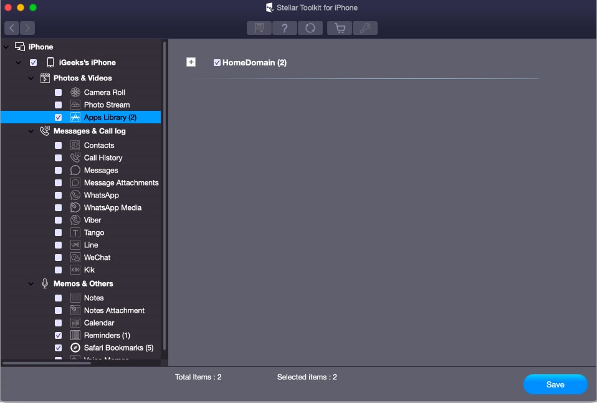597x403 pixels.
Task: Enable the Call History checkbox
Action: [58, 158]
